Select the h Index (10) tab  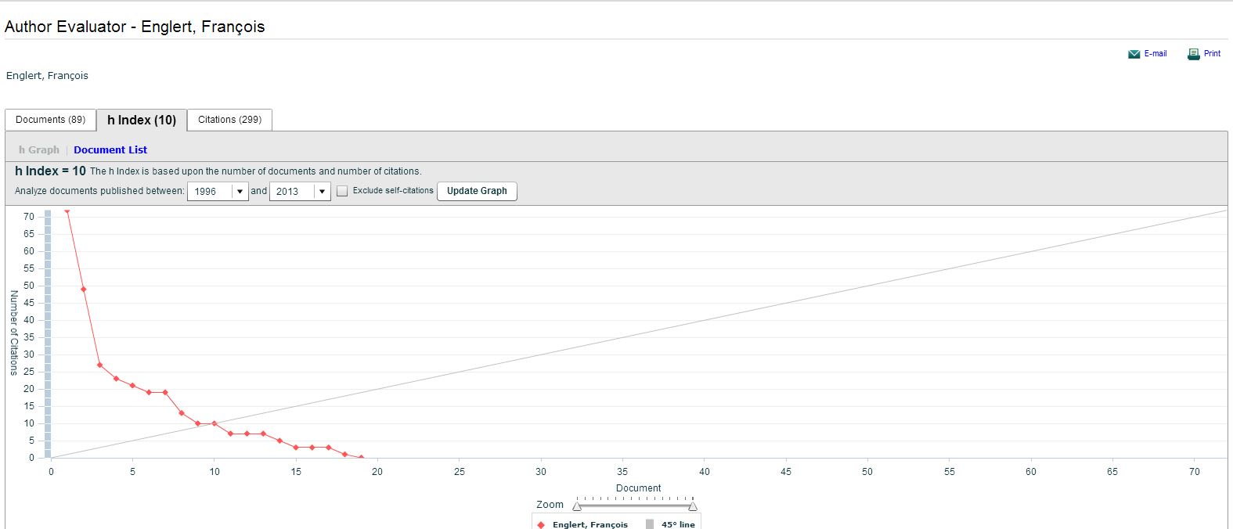click(142, 120)
